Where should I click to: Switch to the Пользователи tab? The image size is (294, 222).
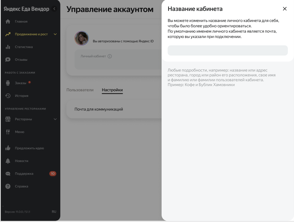(80, 90)
